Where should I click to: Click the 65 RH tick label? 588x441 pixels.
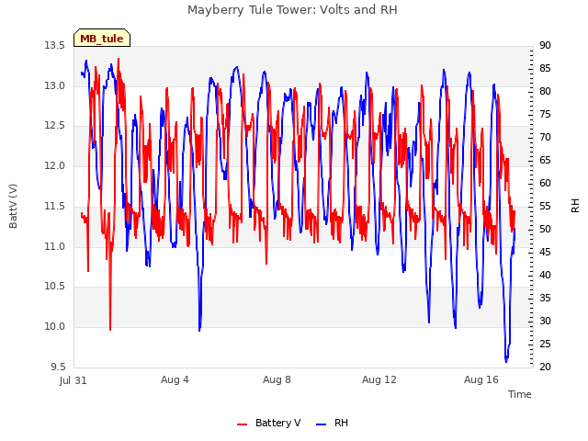[x=545, y=160]
